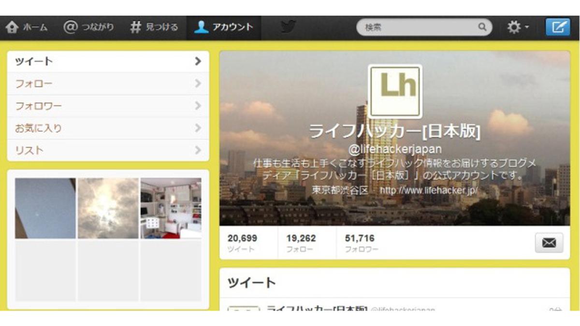Screen dimensions: 580x326
Task: Select the アカウント account tab
Action: click(x=223, y=28)
